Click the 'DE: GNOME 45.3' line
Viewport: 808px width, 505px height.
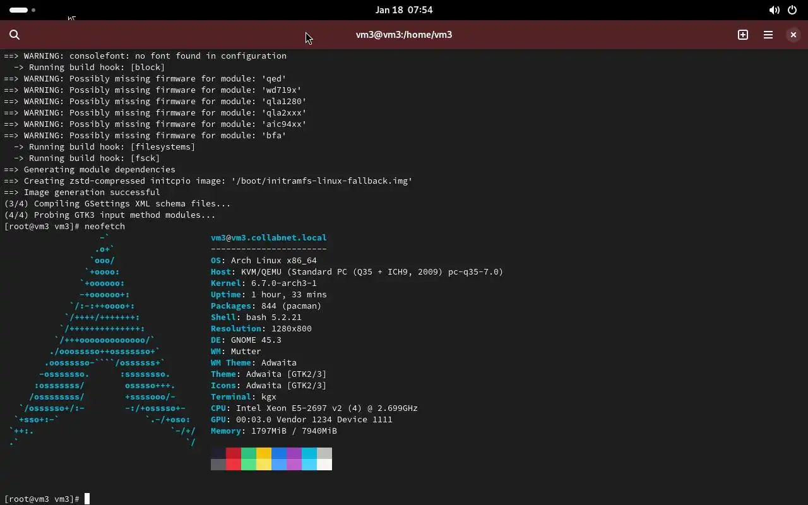point(246,340)
